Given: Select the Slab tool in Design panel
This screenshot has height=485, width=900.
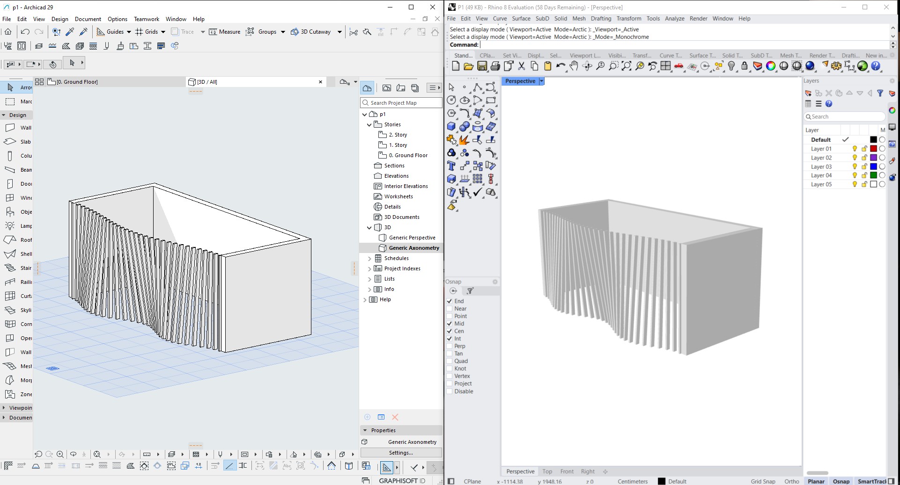Looking at the screenshot, I should [17, 142].
